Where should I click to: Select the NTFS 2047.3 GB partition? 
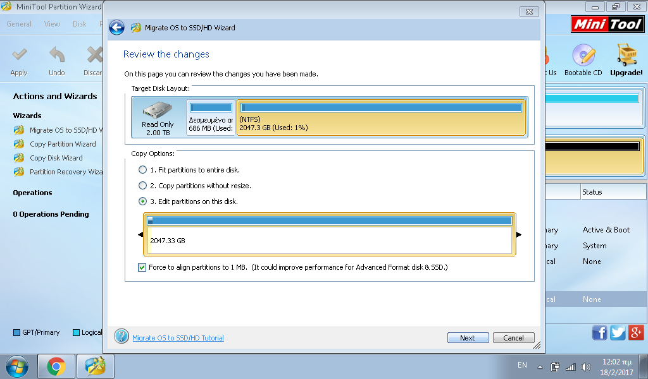pyautogui.click(x=381, y=117)
